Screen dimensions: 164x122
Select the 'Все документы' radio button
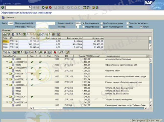[x=83, y=23]
